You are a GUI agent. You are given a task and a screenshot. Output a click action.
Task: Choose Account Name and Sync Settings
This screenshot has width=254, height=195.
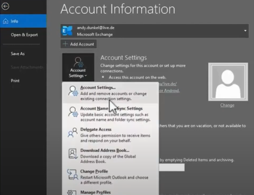point(110,114)
